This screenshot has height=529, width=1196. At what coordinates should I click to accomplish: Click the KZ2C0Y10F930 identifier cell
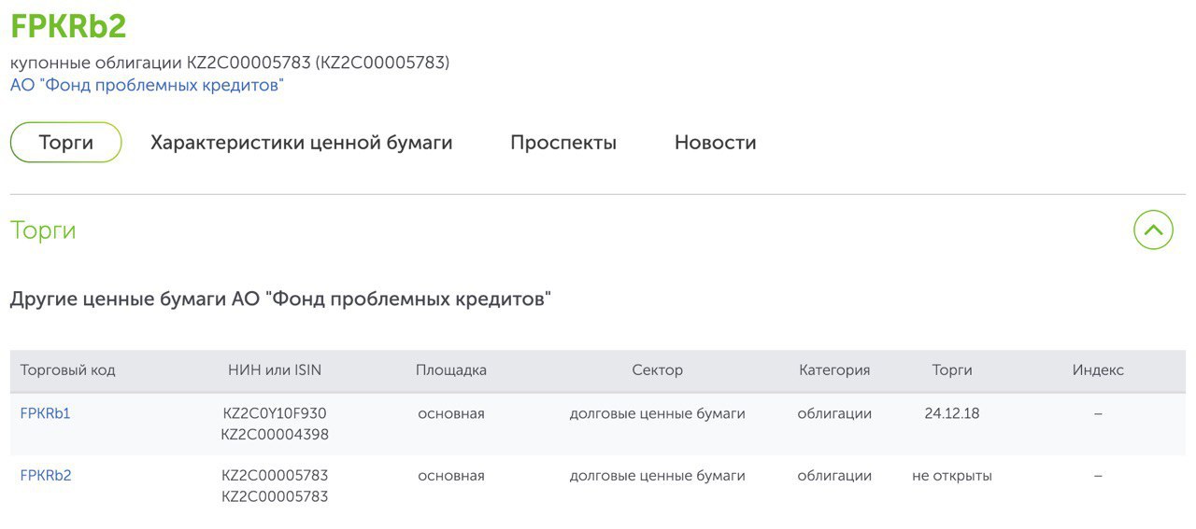click(x=275, y=413)
